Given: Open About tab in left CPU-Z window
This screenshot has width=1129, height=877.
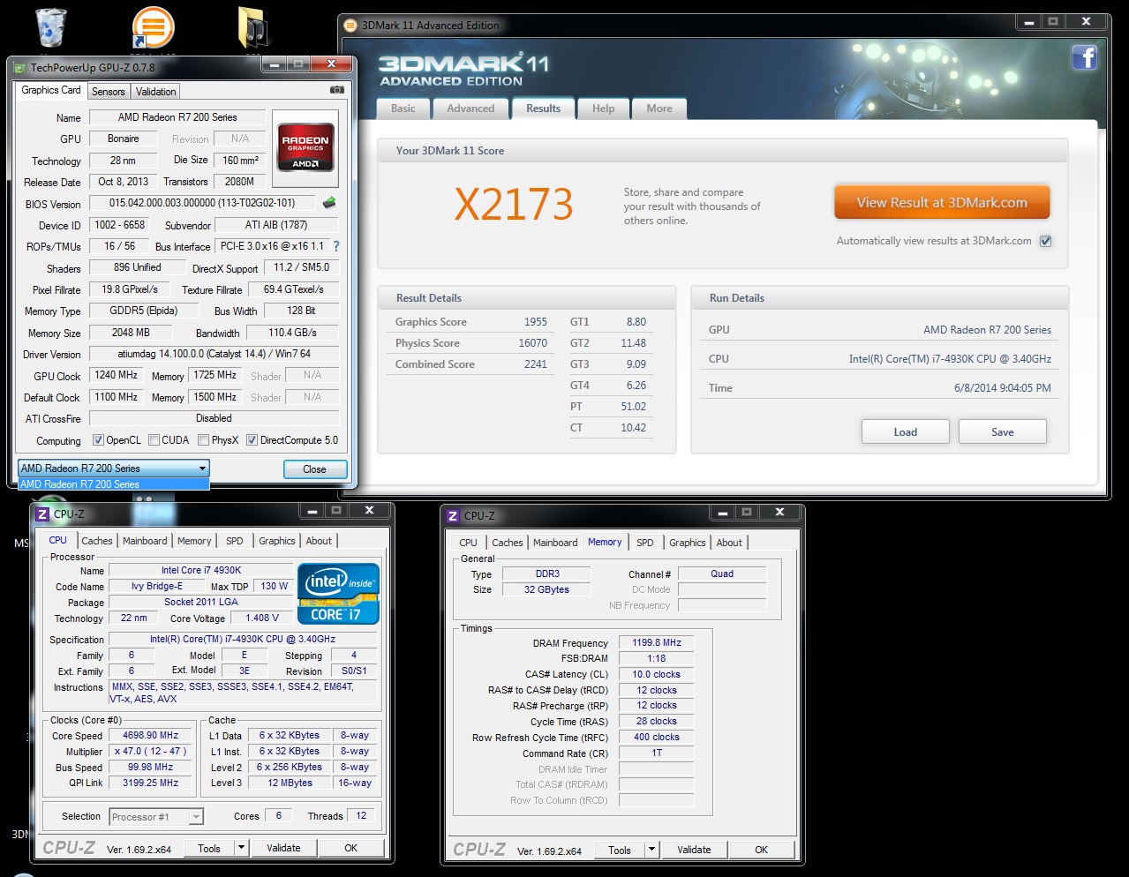Looking at the screenshot, I should pos(319,541).
